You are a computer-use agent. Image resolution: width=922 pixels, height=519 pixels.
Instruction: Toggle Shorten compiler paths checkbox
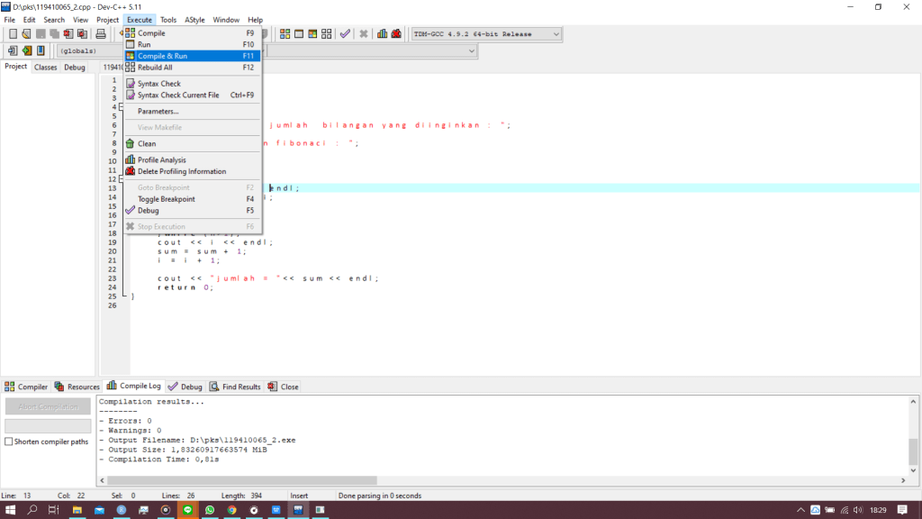pyautogui.click(x=9, y=442)
